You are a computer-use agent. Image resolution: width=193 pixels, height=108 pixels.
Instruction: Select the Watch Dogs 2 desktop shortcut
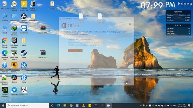coord(24,92)
